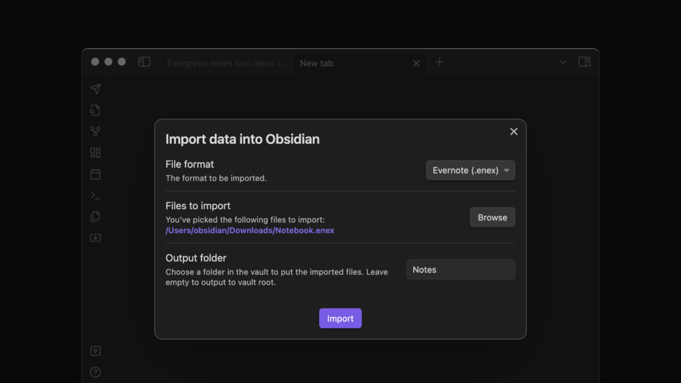Open the vault switcher icon
Viewport: 681px width, 383px height.
coord(95,351)
